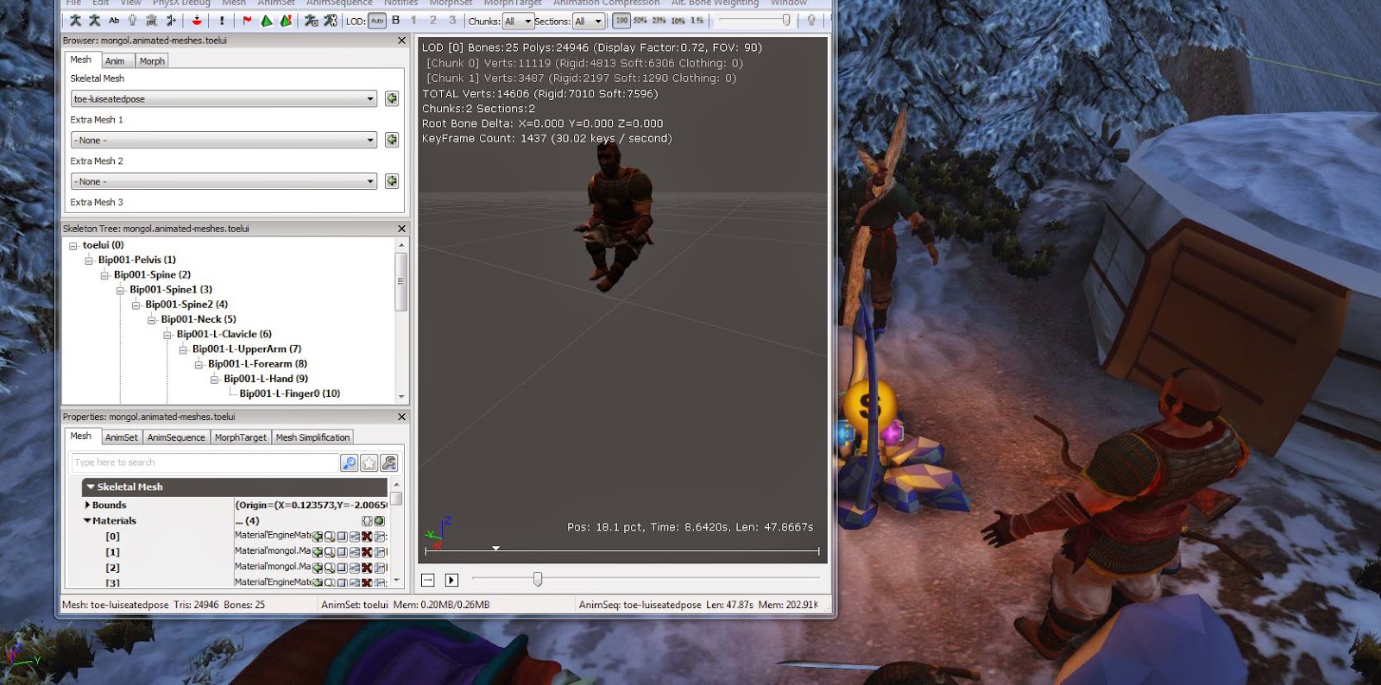The width and height of the screenshot is (1381, 685).
Task: Click the green add icon in Materials row
Action: pyautogui.click(x=379, y=521)
